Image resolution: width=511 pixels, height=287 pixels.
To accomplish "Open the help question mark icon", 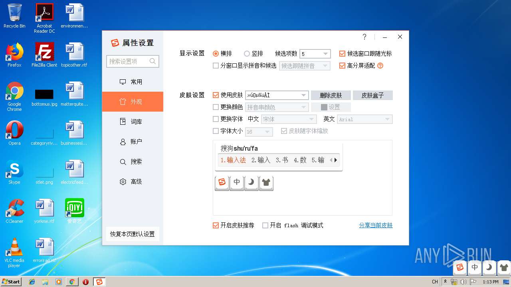I will [x=364, y=37].
